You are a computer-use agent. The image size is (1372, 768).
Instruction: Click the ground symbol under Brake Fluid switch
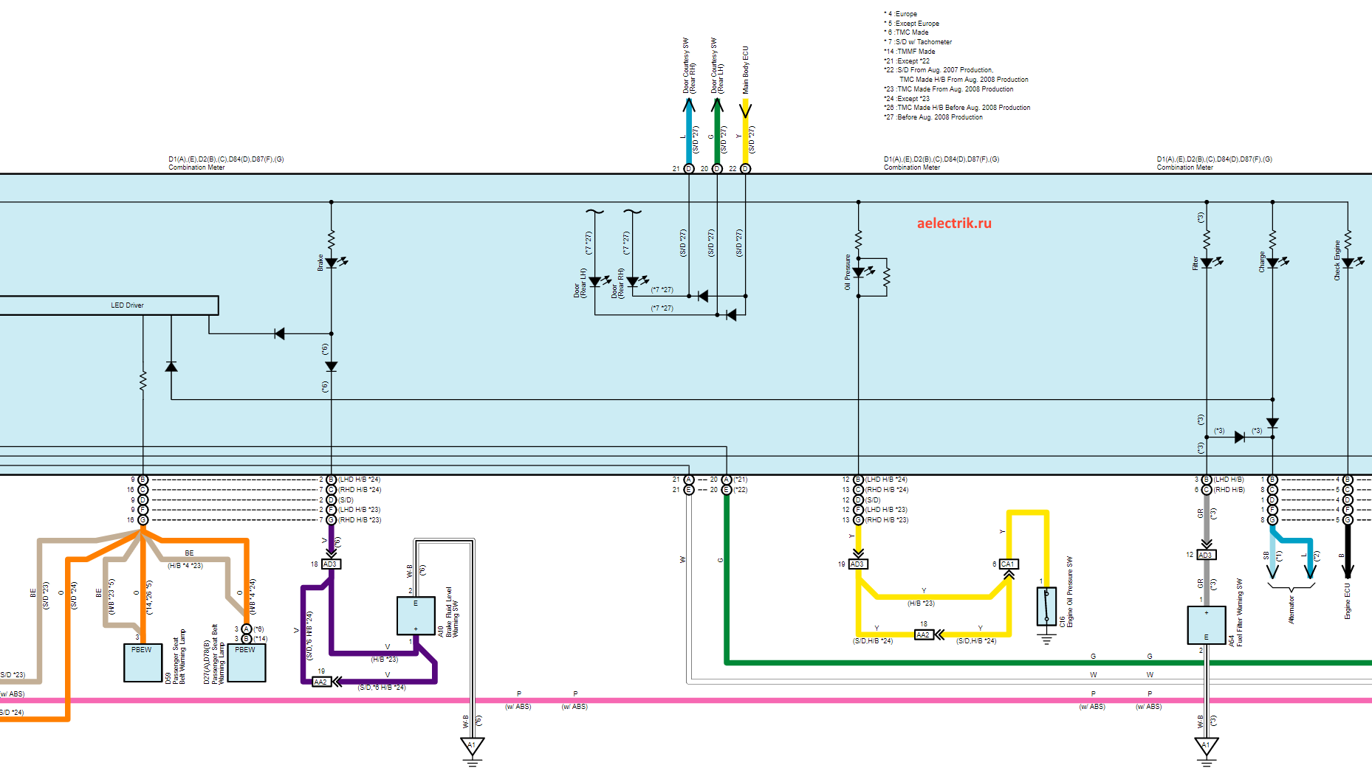(472, 752)
